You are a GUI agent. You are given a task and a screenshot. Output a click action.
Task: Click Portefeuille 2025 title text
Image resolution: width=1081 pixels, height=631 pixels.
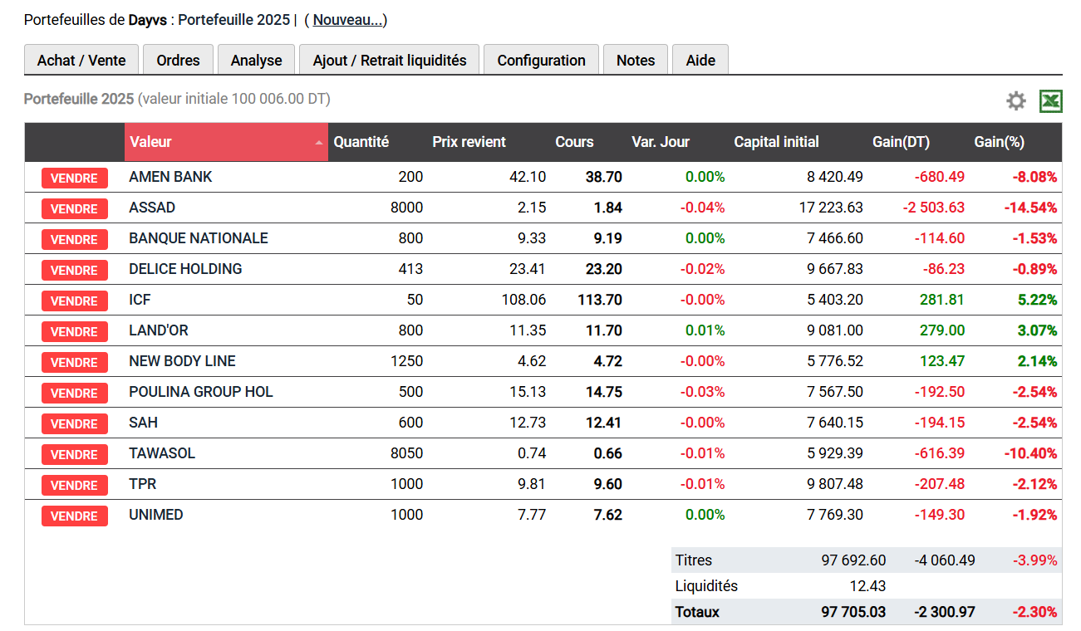[x=79, y=99]
